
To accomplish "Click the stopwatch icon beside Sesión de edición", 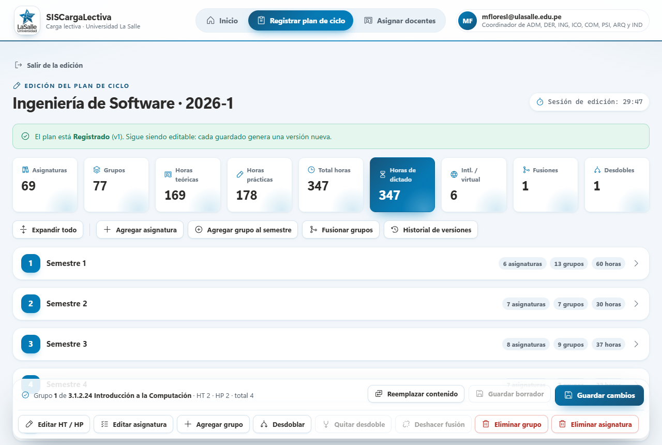I will pos(540,102).
